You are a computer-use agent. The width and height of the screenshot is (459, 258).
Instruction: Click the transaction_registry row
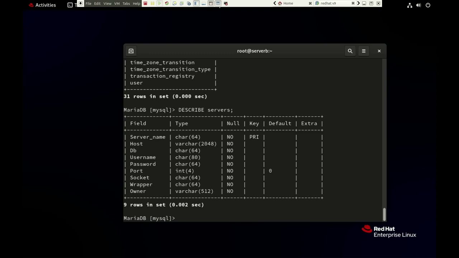point(162,76)
